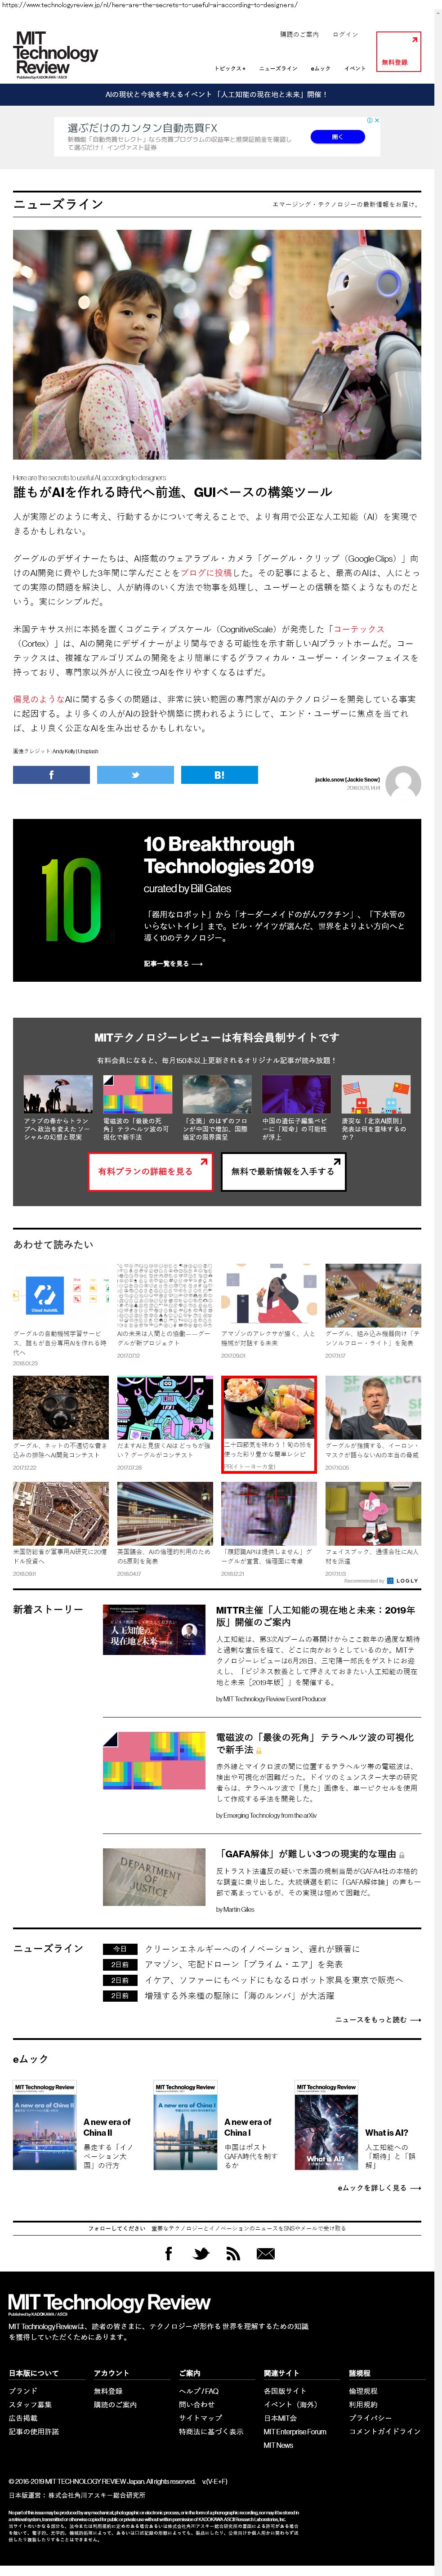Click 有料プランの詳細を見る button

tap(150, 1171)
